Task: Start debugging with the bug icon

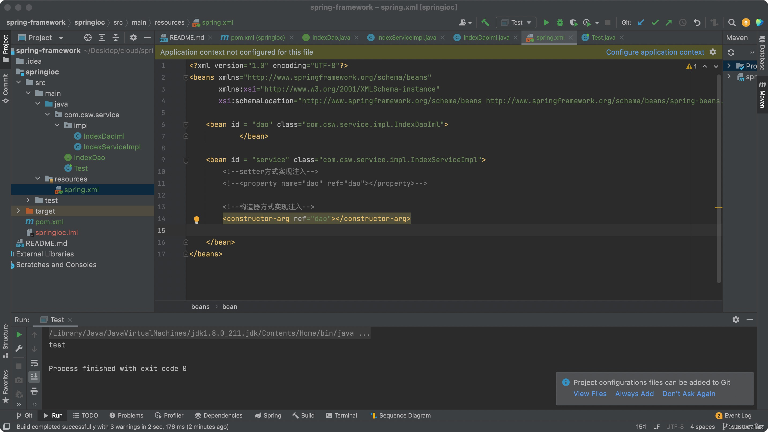Action: (x=560, y=23)
